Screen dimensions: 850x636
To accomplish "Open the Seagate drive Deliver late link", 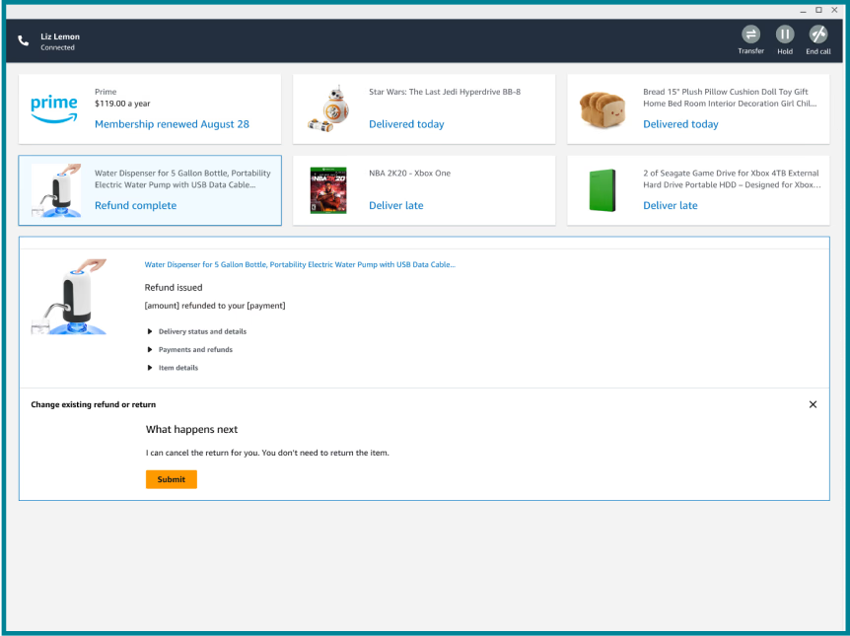I will click(x=671, y=205).
